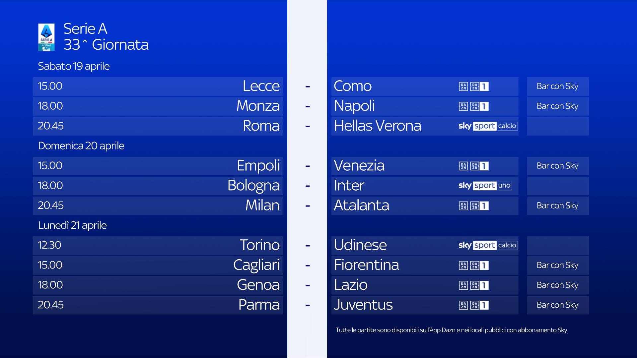
Task: Click Sky Sport Uno logo for Bologna-Inter
Action: [x=485, y=186]
